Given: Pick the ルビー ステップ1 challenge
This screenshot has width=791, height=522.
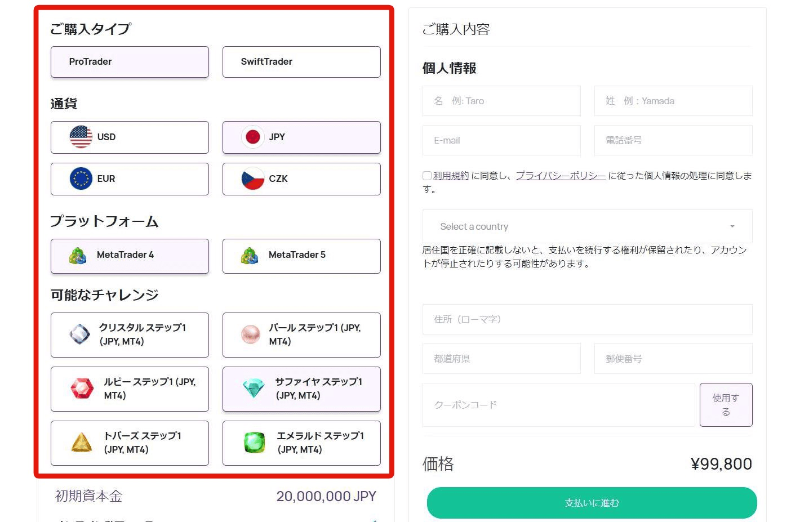Looking at the screenshot, I should coord(130,389).
